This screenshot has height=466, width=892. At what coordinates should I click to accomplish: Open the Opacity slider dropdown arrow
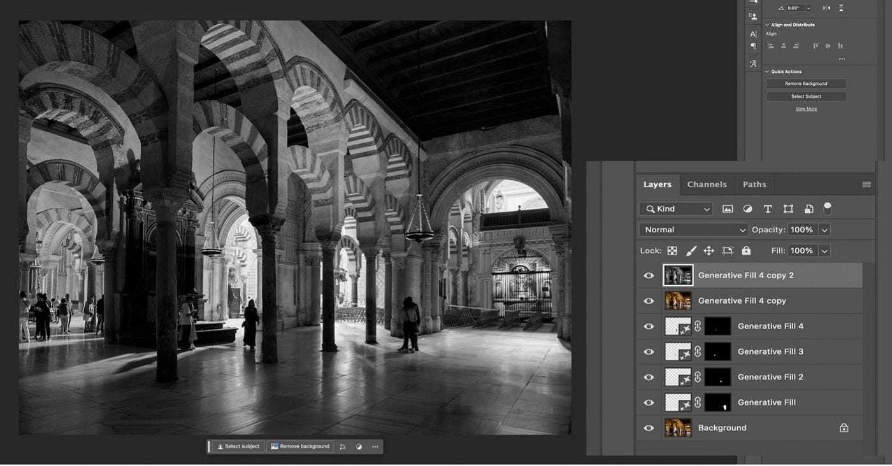[x=824, y=230]
